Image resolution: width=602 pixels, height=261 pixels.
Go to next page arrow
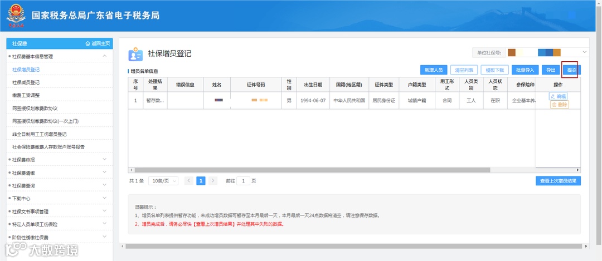pos(213,181)
